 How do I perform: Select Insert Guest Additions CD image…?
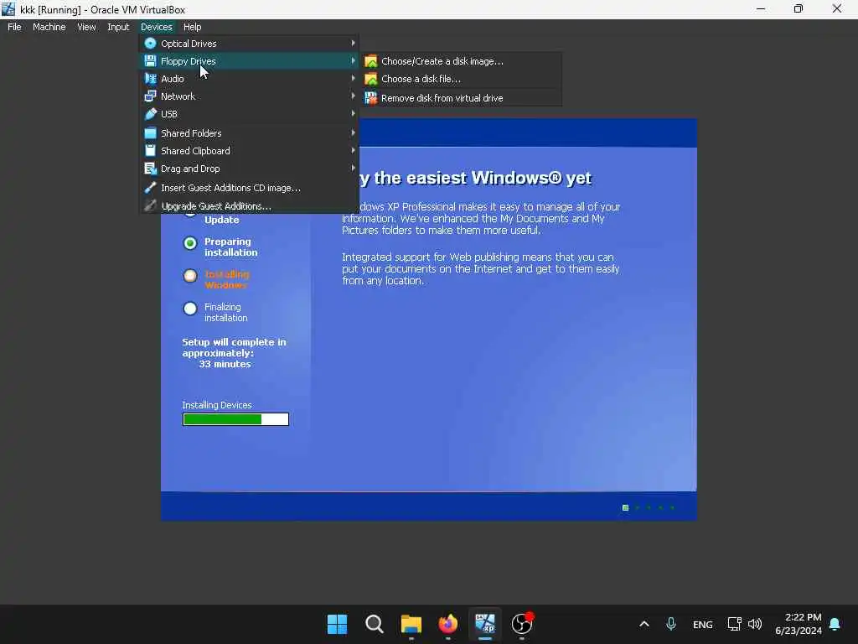point(249,188)
